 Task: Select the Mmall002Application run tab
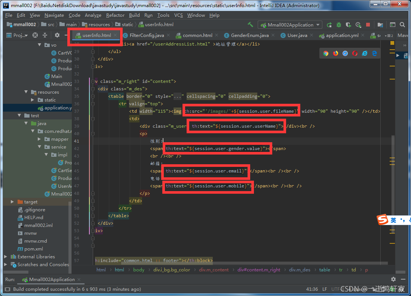[x=51, y=280]
